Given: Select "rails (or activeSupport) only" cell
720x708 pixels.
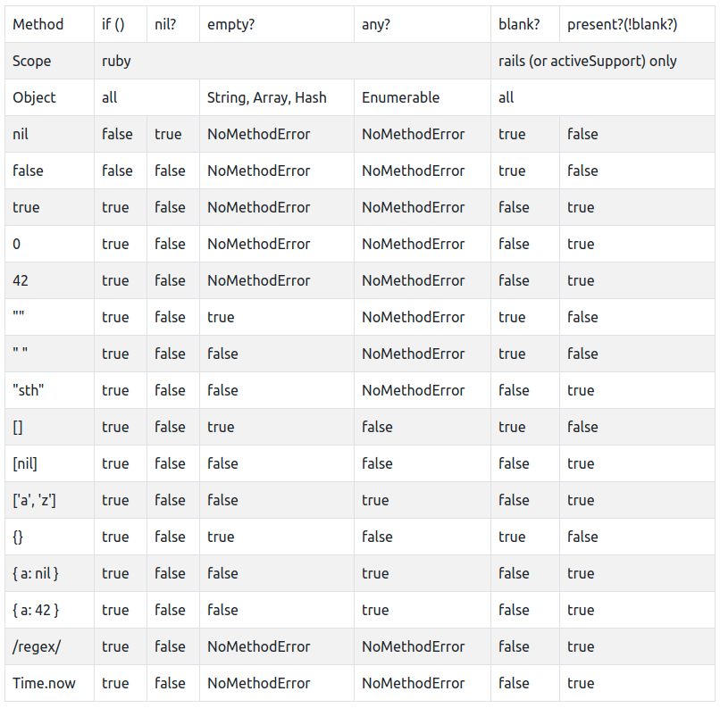Looking at the screenshot, I should [x=587, y=61].
